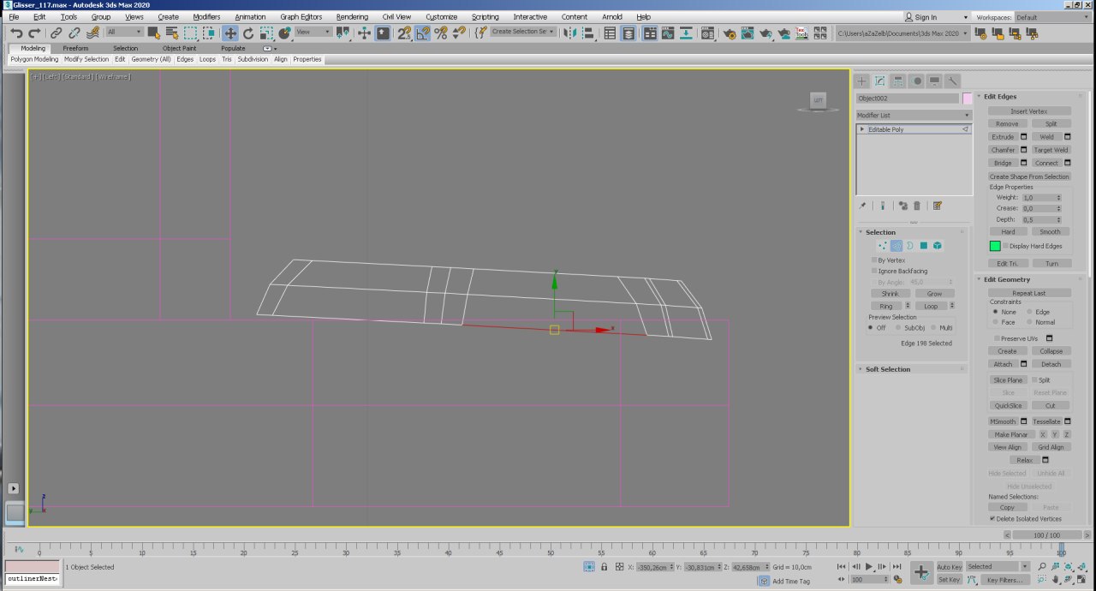The image size is (1096, 591).
Task: Select Multi preview selection radio
Action: (933, 327)
